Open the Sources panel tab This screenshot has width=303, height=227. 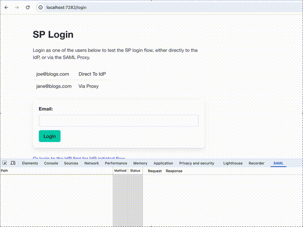pos(71,163)
